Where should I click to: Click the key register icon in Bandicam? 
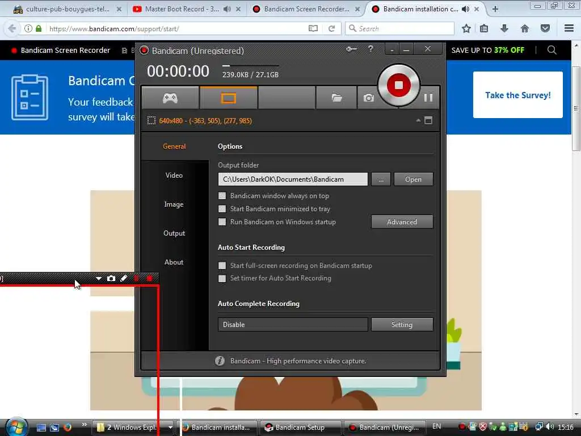point(351,49)
